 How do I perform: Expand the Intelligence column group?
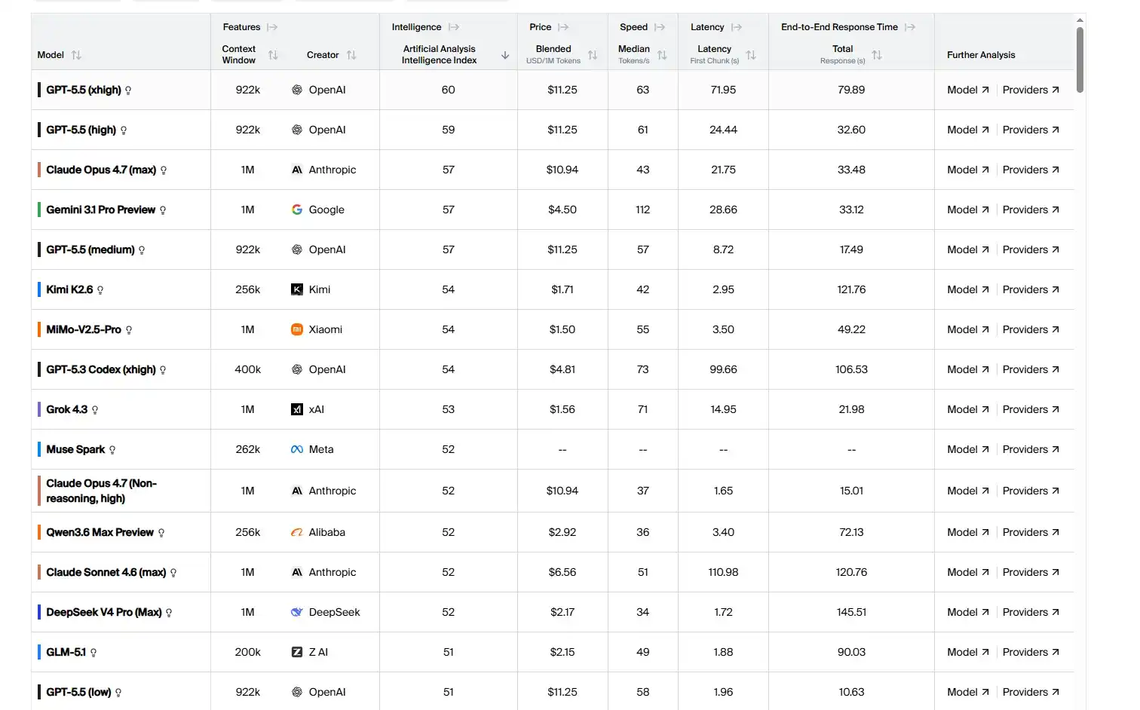click(454, 27)
